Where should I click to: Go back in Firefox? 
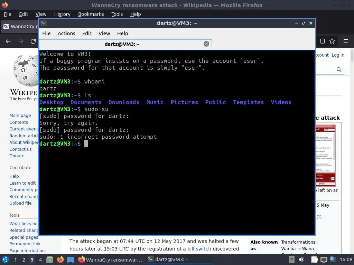point(8,41)
